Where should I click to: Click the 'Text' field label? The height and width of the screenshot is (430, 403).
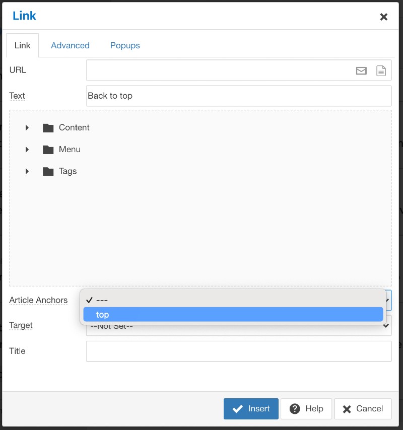(x=17, y=96)
